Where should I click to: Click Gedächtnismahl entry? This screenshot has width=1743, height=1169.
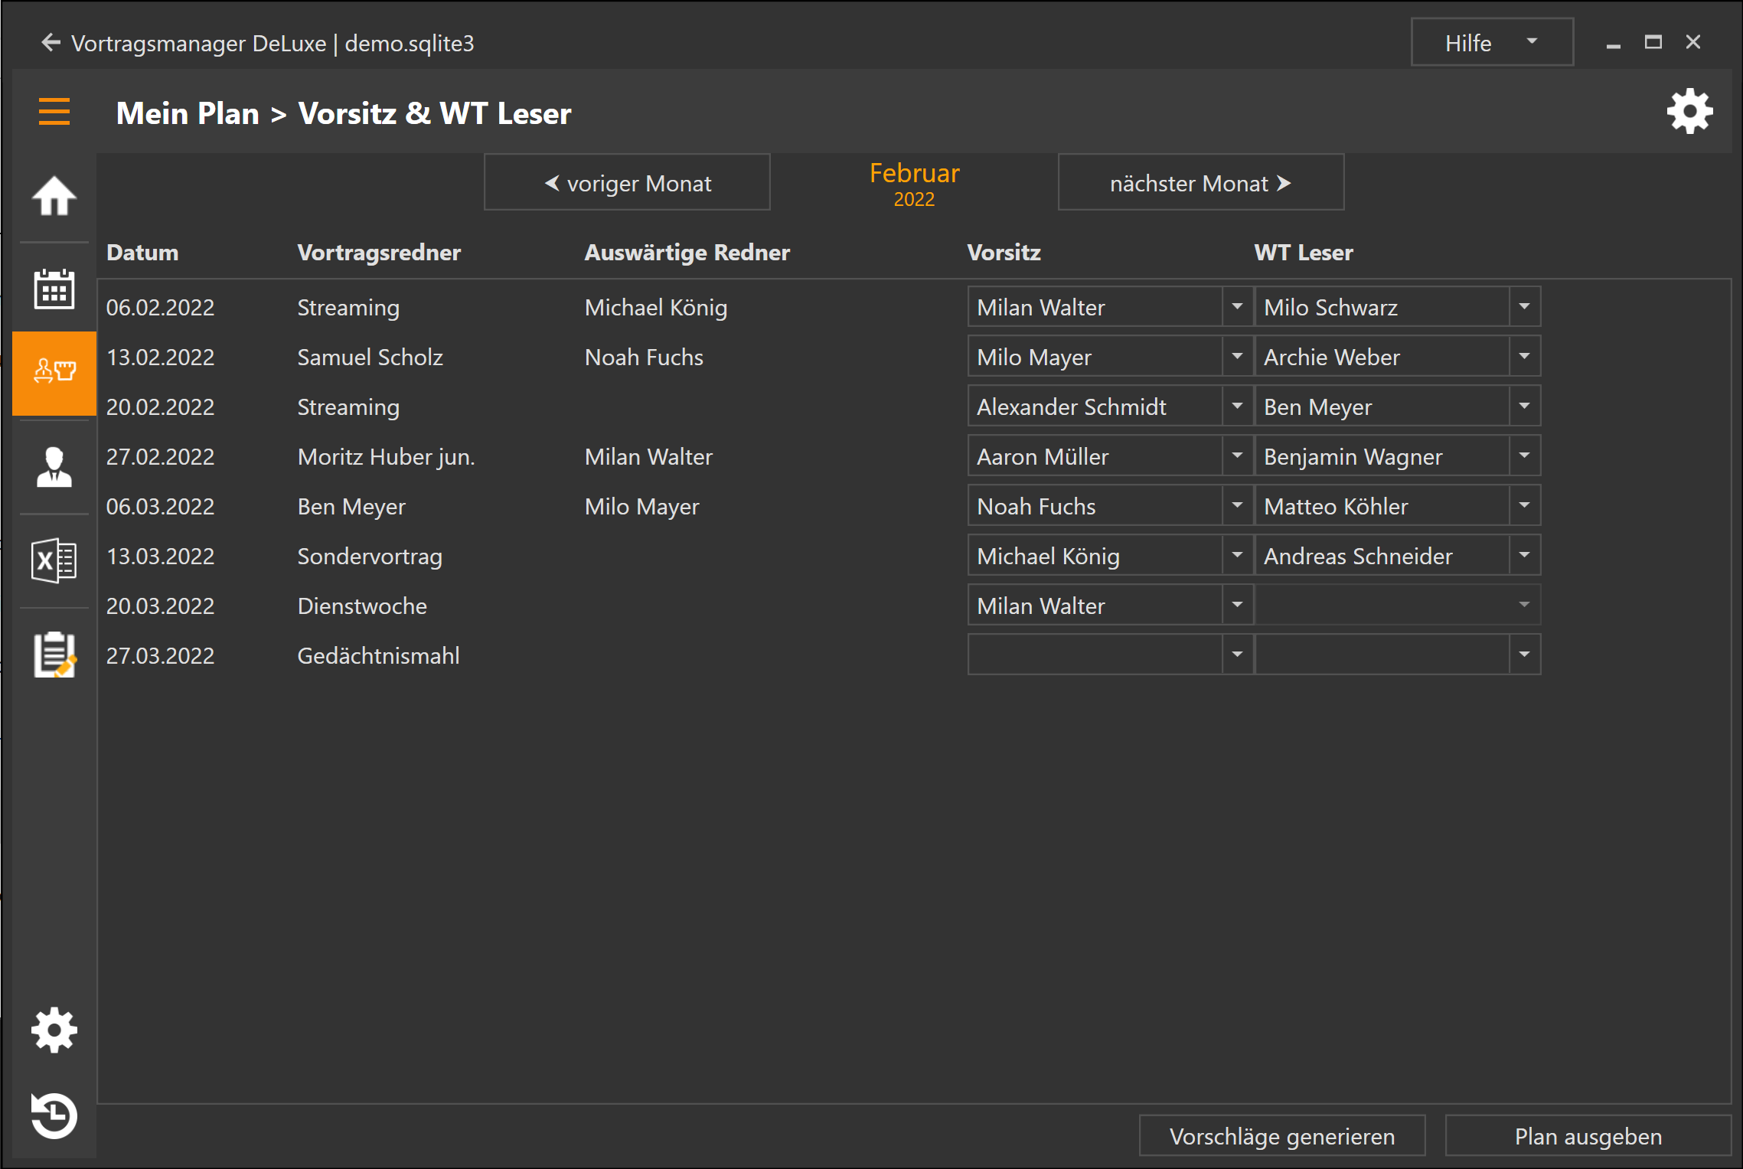coord(378,656)
